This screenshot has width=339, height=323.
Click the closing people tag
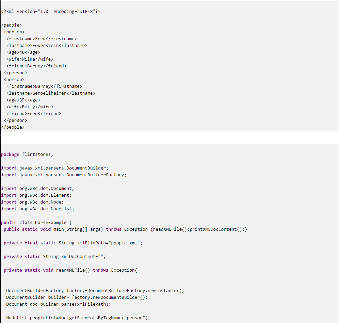tap(13, 127)
